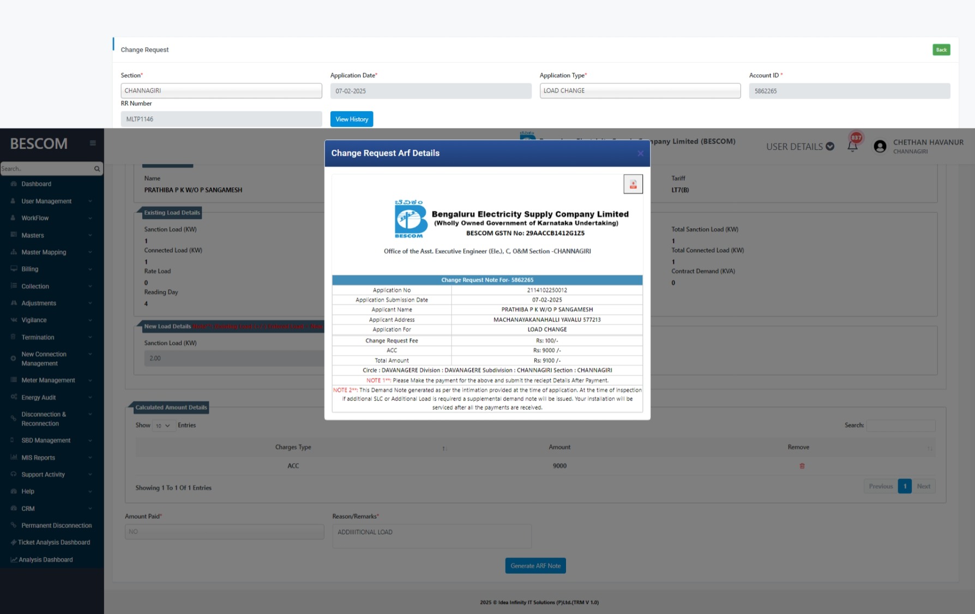Click the User Management icon
The width and height of the screenshot is (975, 614).
click(14, 201)
